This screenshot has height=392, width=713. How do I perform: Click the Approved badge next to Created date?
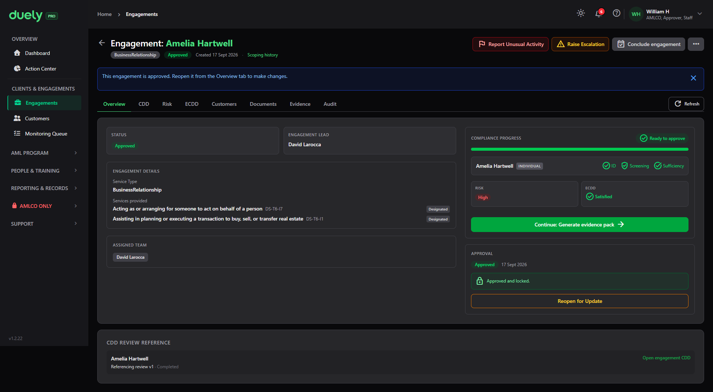click(178, 55)
